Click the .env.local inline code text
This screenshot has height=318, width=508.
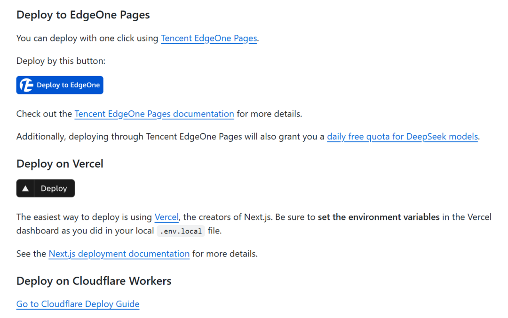[181, 231]
